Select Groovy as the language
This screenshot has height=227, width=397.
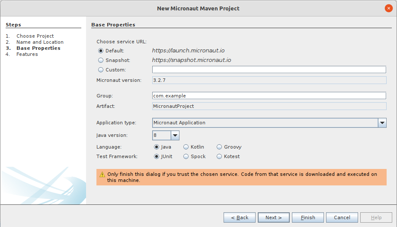click(219, 147)
